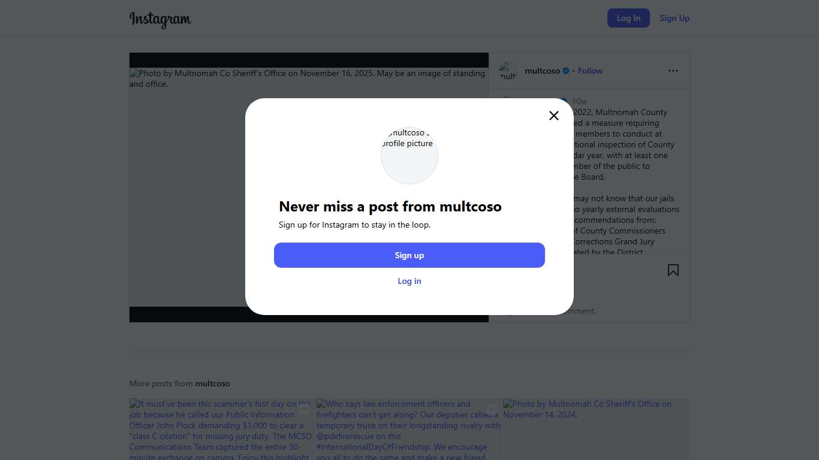Open the multcoso username in post header
819x460 pixels.
coord(542,71)
